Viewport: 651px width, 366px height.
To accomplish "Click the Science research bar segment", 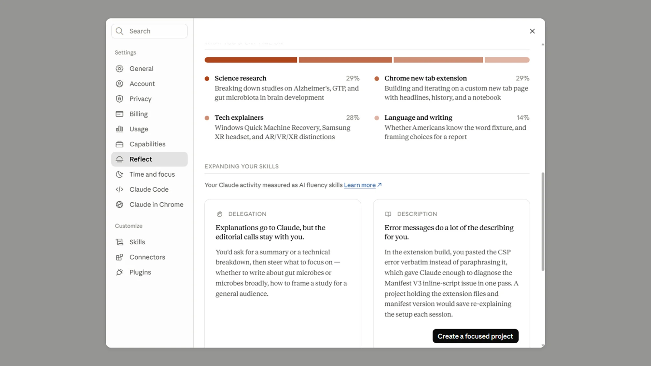I will (x=251, y=60).
